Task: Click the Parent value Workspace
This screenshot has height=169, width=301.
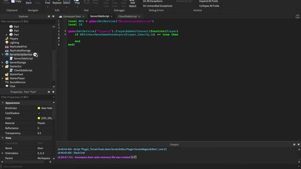Action: [44, 158]
